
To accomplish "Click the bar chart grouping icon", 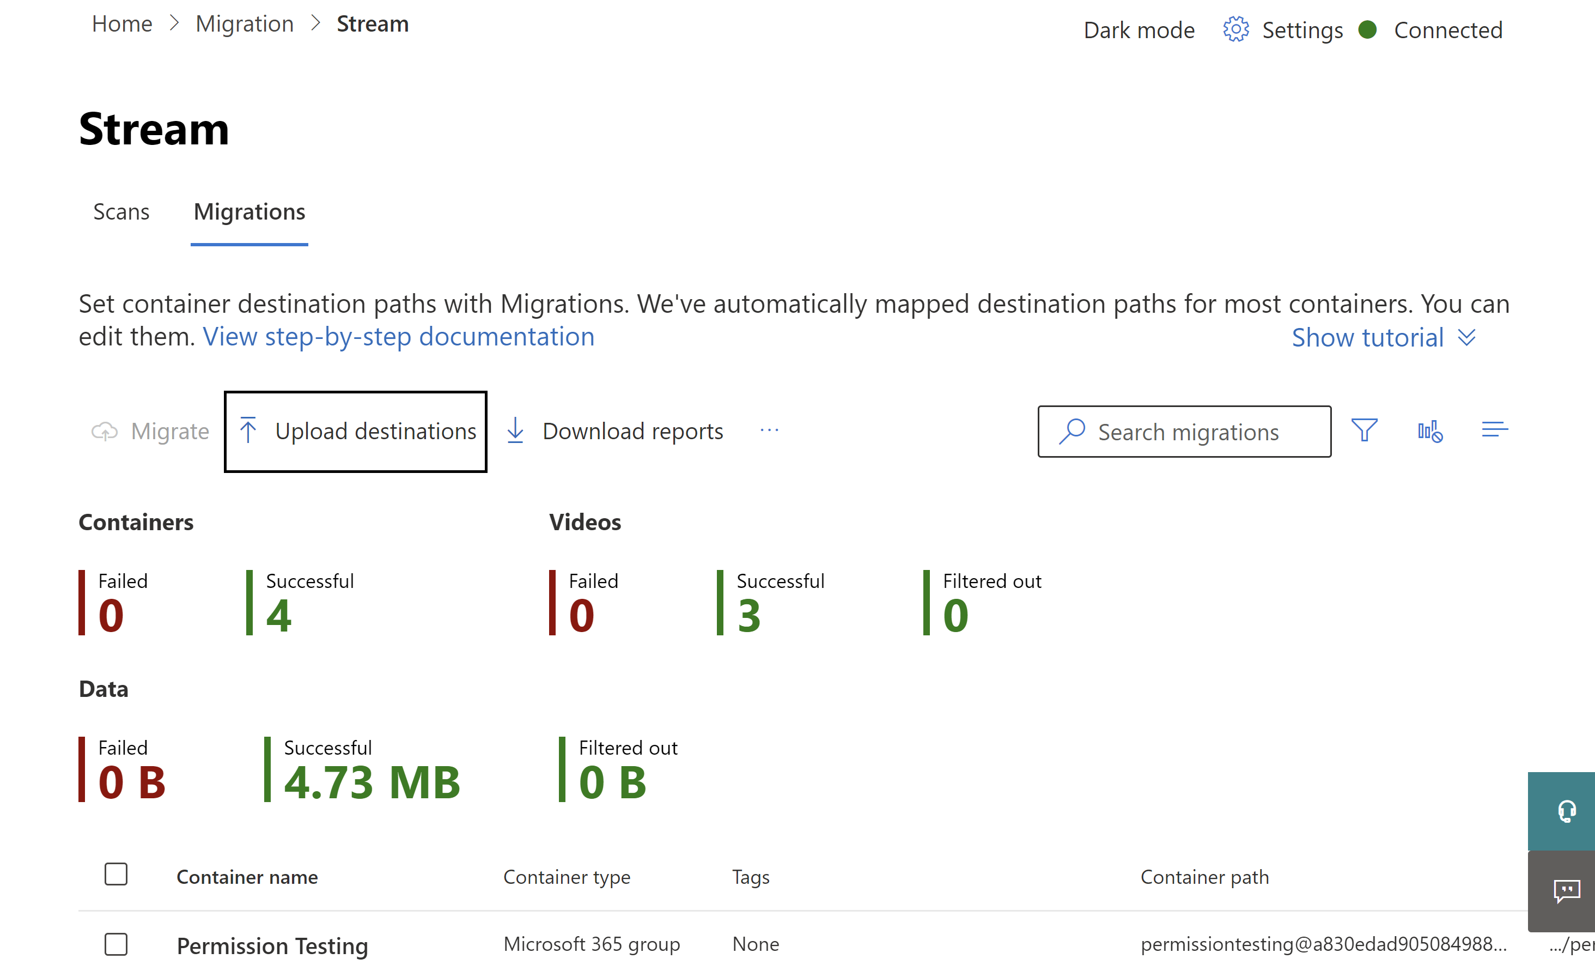I will click(1430, 430).
